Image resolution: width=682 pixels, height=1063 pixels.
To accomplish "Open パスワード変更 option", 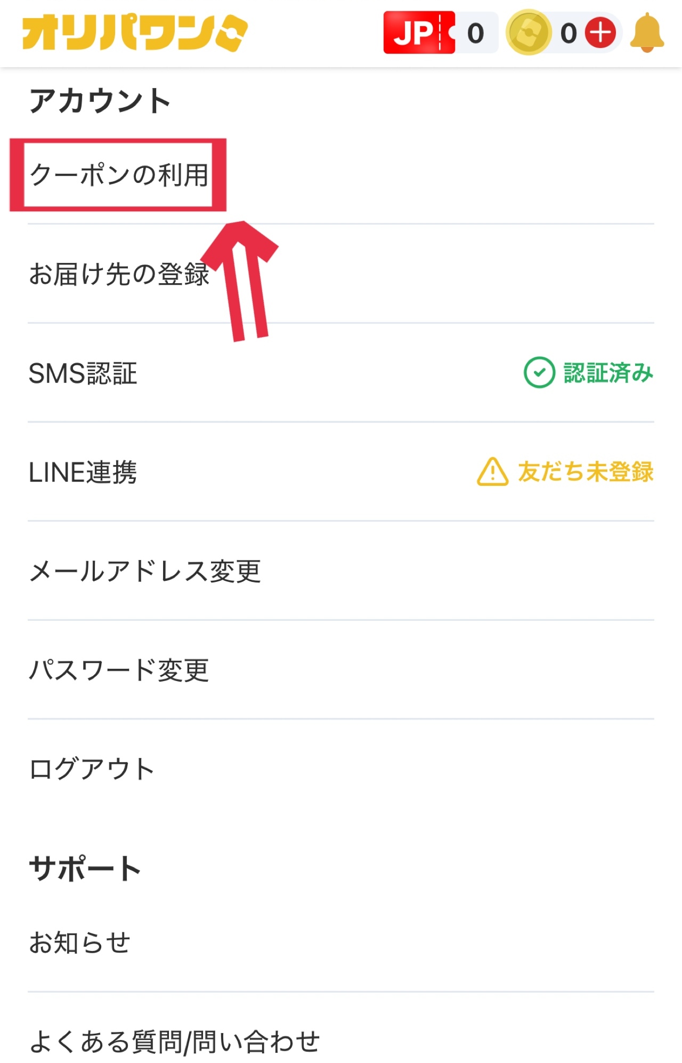I will click(118, 670).
